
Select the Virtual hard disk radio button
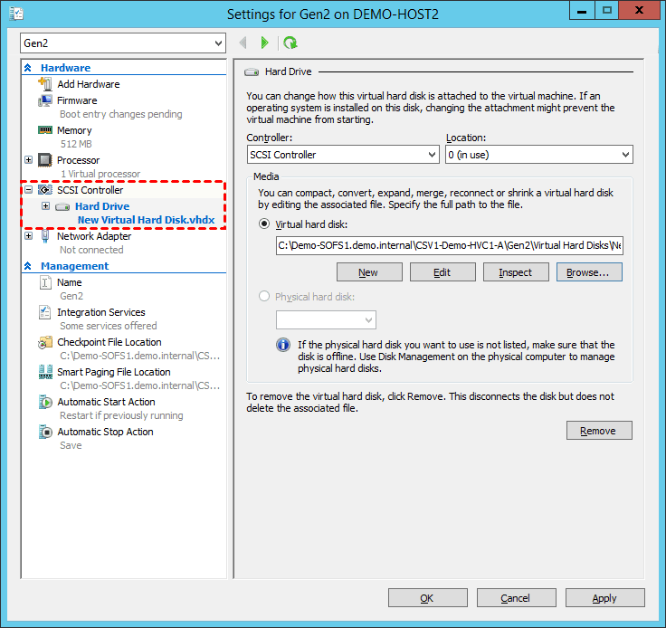click(x=264, y=224)
